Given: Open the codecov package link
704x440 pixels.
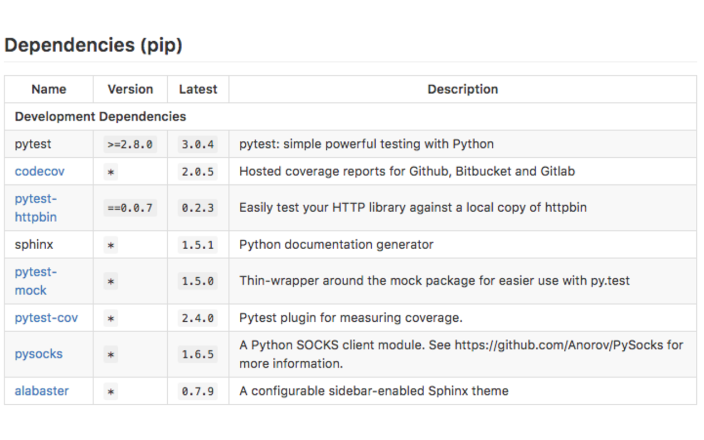Looking at the screenshot, I should coord(40,171).
